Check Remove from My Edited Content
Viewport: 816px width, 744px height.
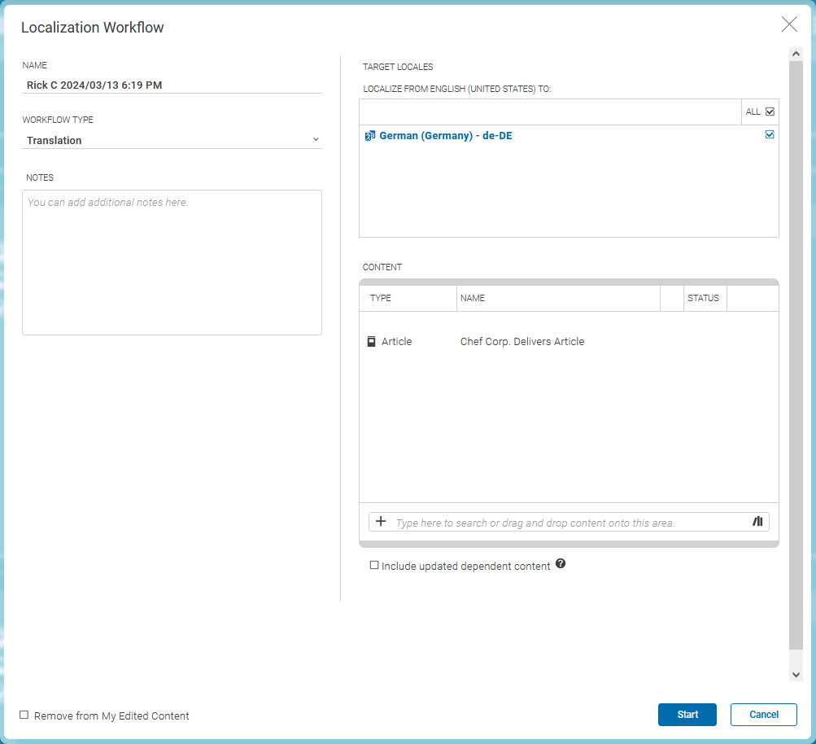[24, 715]
